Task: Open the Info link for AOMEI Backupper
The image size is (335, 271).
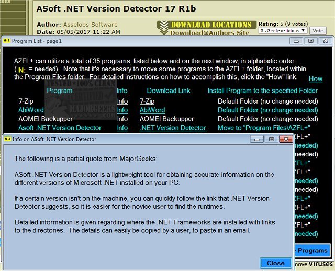Action: tap(122, 119)
